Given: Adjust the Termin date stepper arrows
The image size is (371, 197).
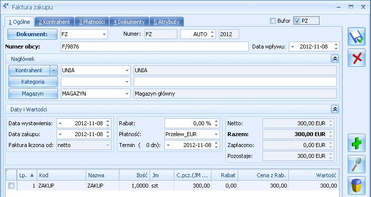Looking at the screenshot, I should pyautogui.click(x=216, y=145).
